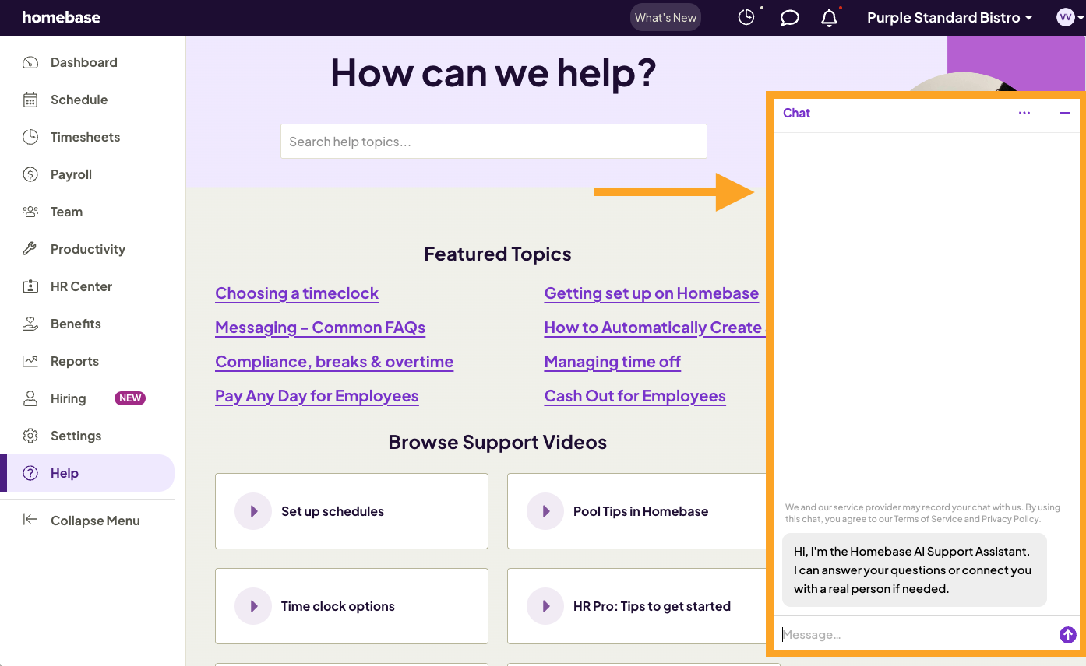This screenshot has height=666, width=1086.
Task: Collapse the navigation menu
Action: [x=95, y=520]
